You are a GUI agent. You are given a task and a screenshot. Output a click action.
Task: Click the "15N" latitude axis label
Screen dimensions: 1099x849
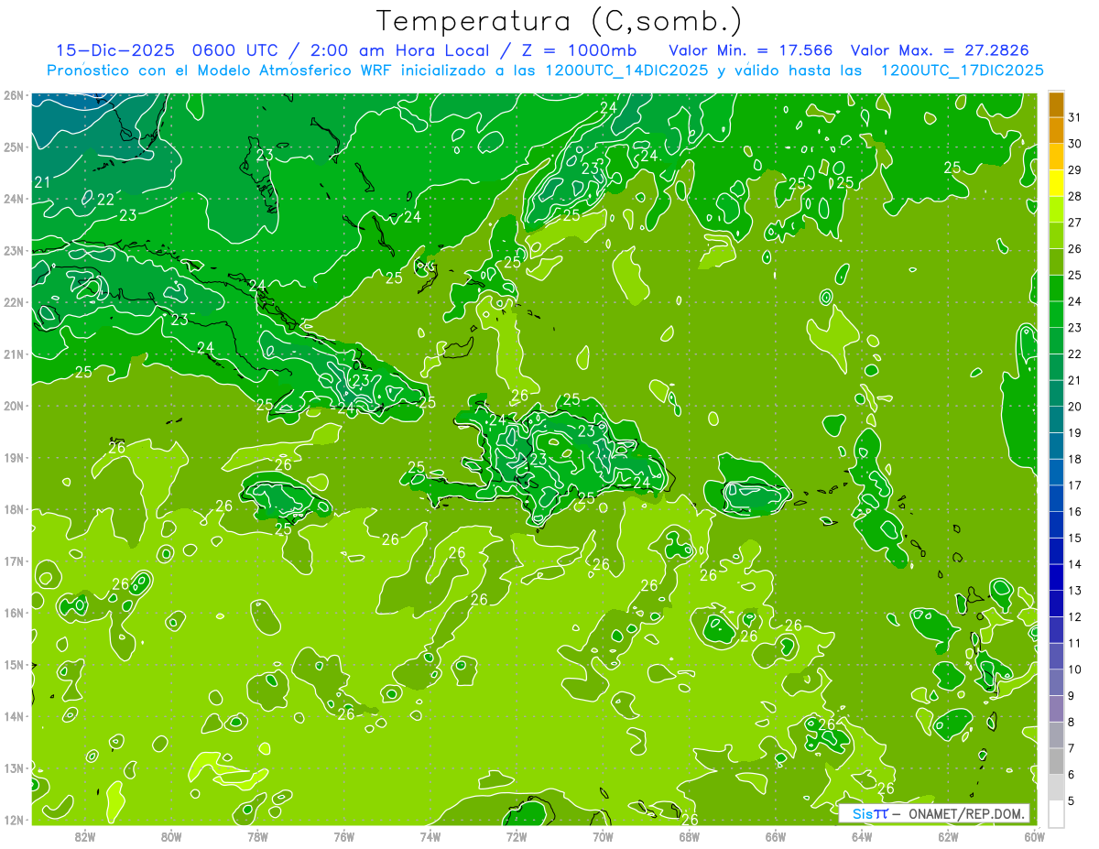(14, 664)
